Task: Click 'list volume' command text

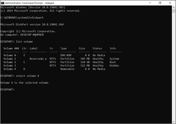Action: tap(24, 42)
